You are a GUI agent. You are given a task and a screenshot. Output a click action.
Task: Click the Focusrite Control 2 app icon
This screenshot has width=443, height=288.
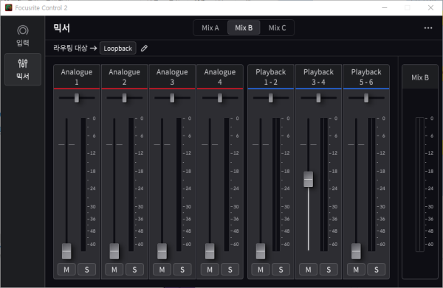point(8,7)
